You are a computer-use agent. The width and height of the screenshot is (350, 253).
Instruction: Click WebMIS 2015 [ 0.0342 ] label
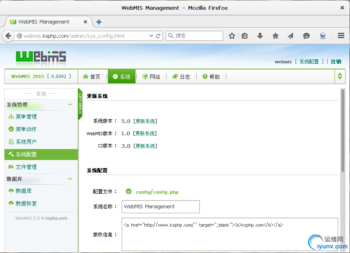41,76
